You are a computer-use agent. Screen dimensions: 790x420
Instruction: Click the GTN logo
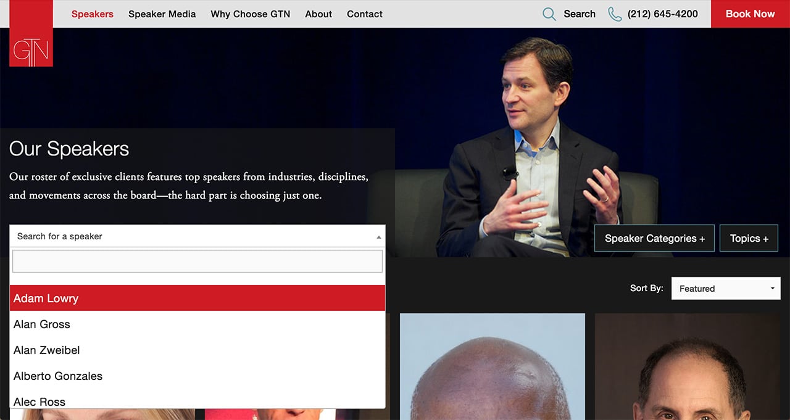(x=31, y=33)
